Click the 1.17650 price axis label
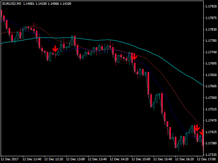The width and height of the screenshot is (218, 163). (x=211, y=75)
